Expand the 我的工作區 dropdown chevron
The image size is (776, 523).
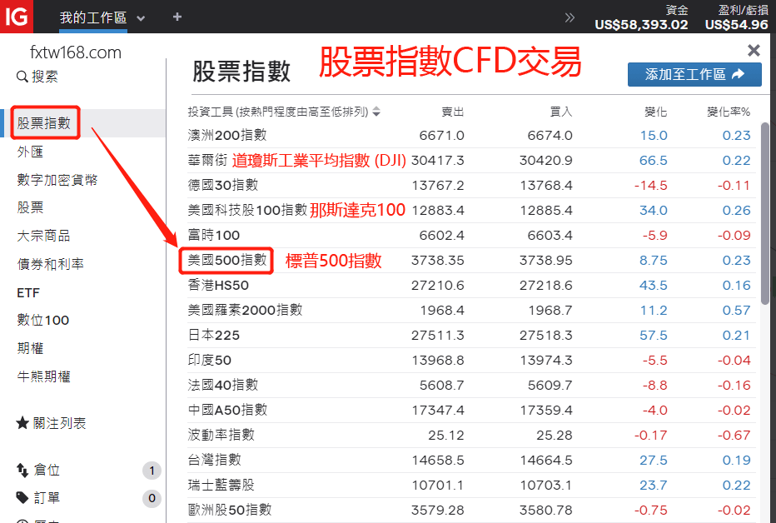141,18
